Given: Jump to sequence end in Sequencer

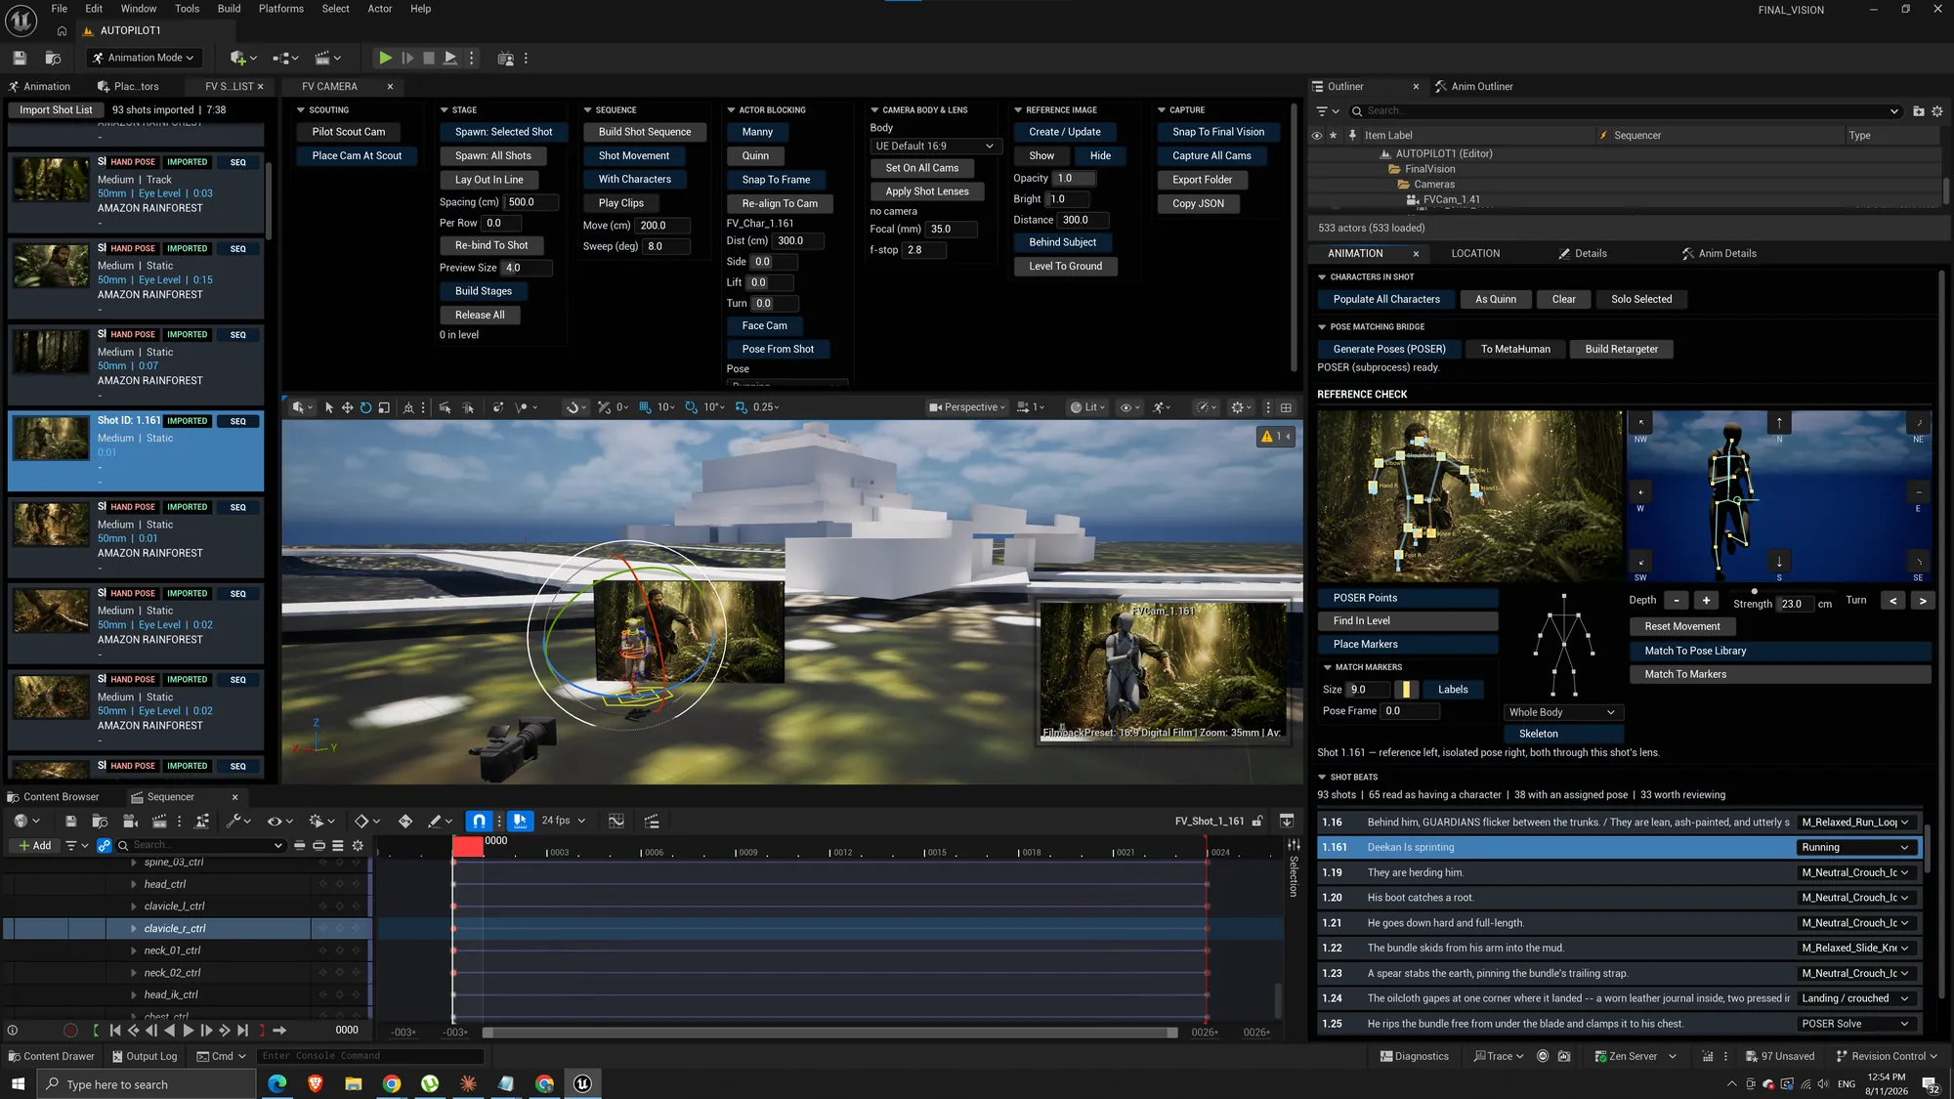Looking at the screenshot, I should click(x=243, y=1031).
